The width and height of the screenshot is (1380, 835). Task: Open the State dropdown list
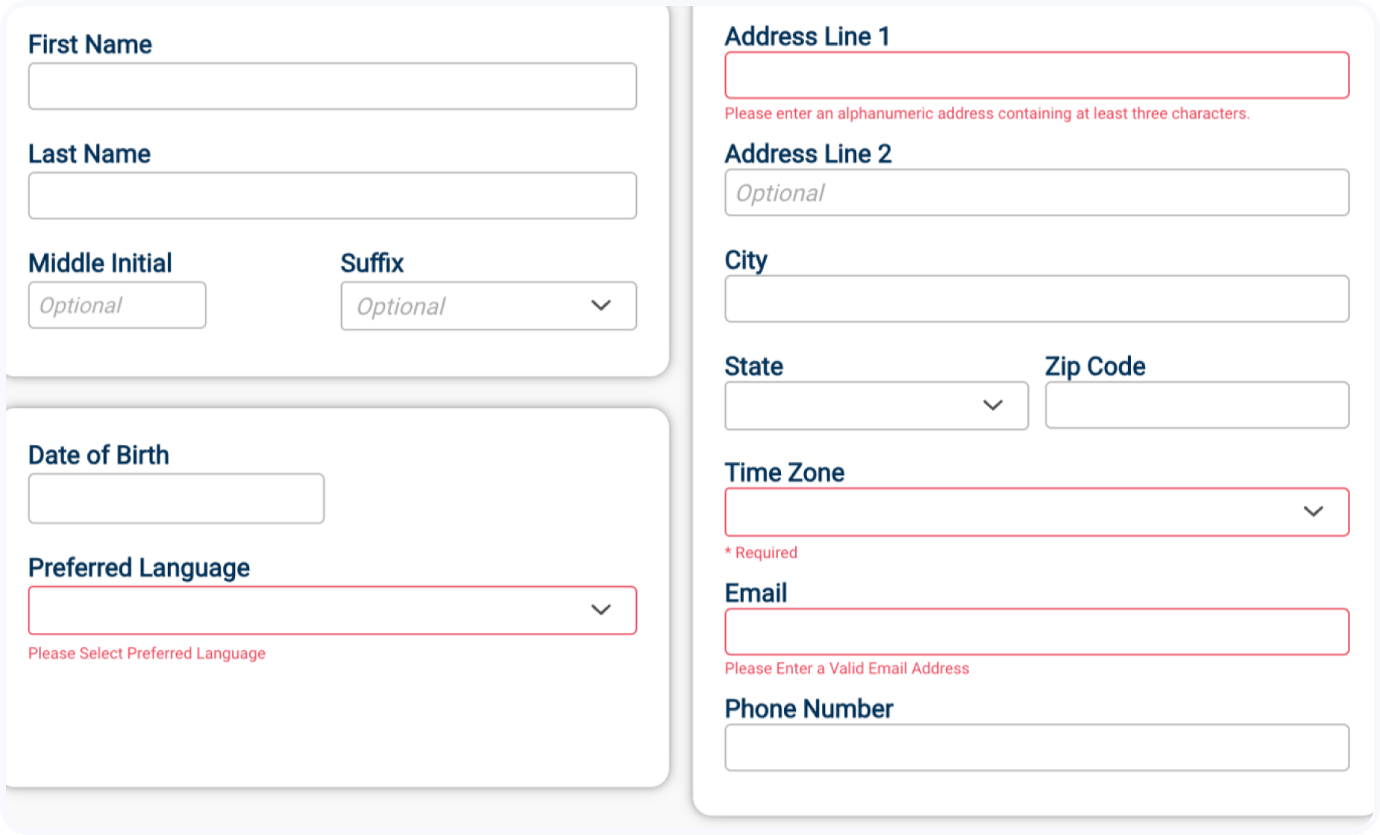pyautogui.click(x=858, y=406)
